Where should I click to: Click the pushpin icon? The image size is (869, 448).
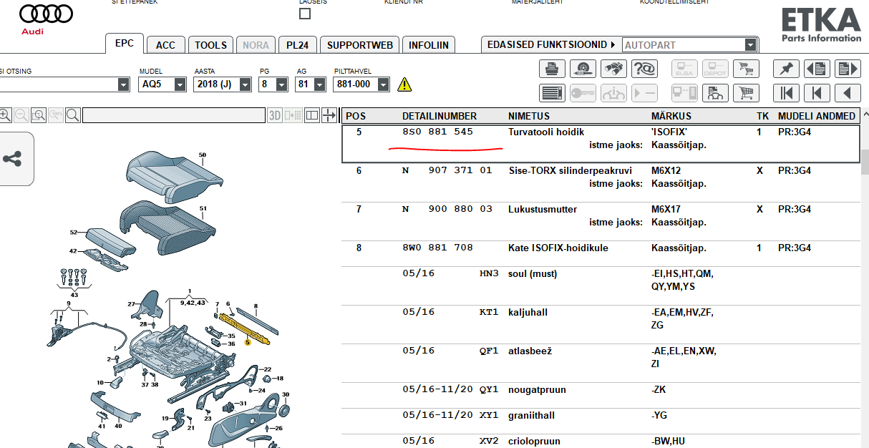(x=786, y=69)
